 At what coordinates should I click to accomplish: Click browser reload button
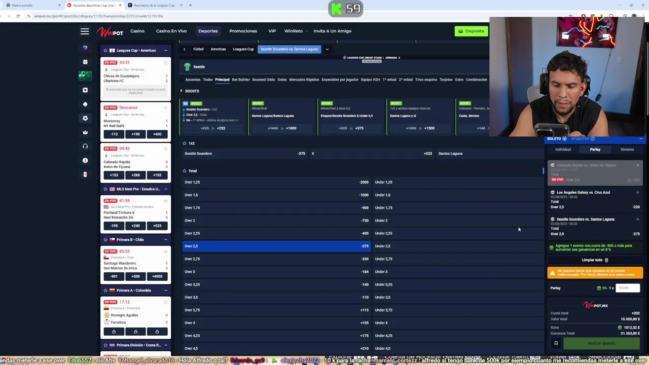(x=18, y=16)
